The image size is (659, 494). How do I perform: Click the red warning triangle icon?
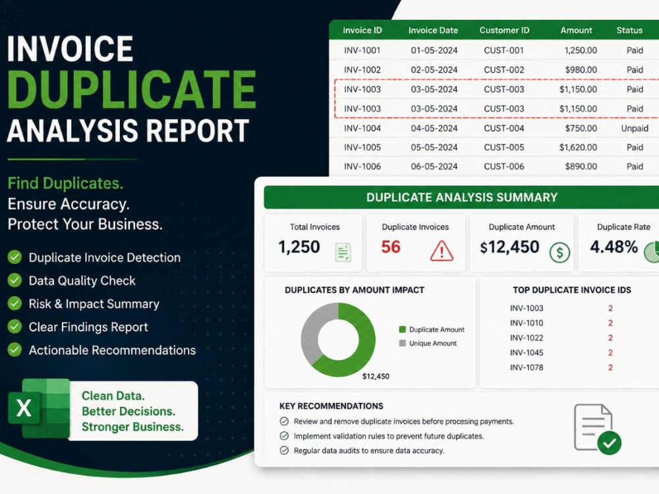[x=442, y=251]
